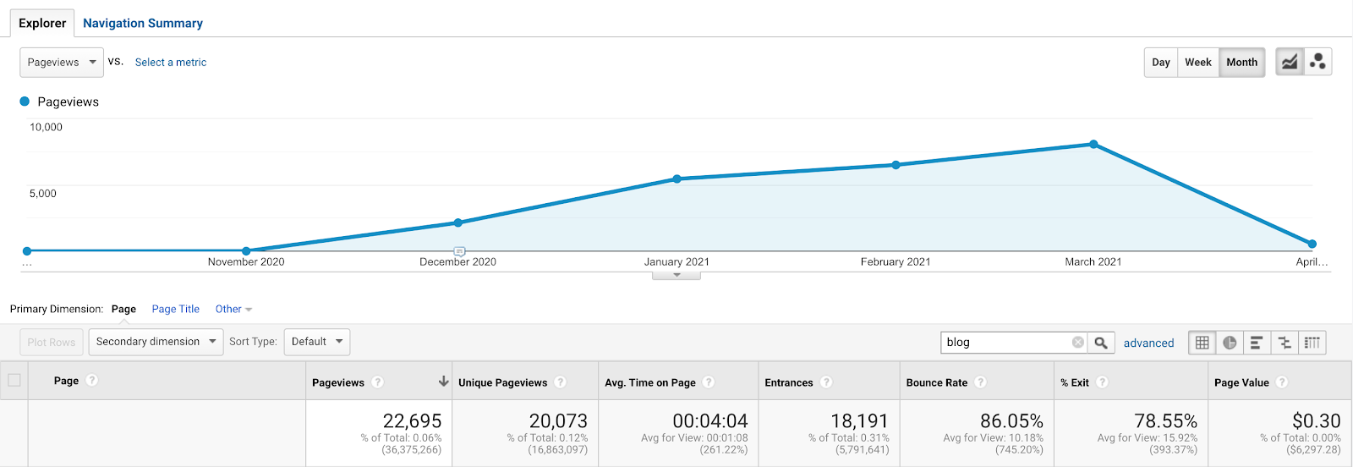Click the search magnifier button
The image size is (1353, 467).
tap(1101, 343)
